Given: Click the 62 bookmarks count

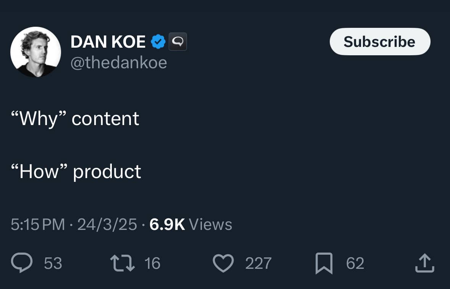Looking at the screenshot, I should (355, 263).
